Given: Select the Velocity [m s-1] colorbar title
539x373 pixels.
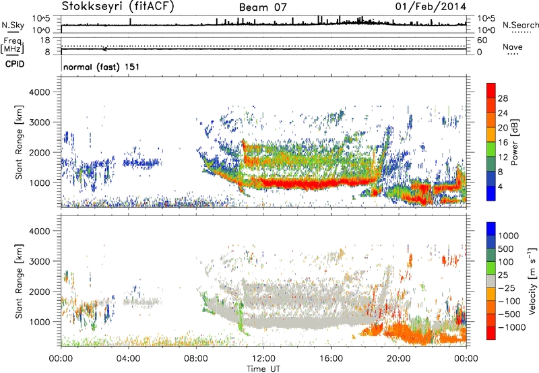Looking at the screenshot, I should point(532,281).
